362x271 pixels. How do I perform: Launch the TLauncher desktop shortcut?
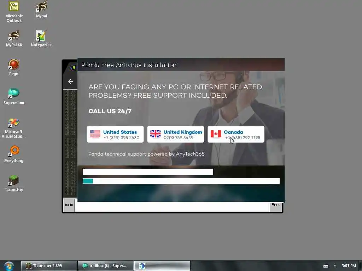click(14, 183)
